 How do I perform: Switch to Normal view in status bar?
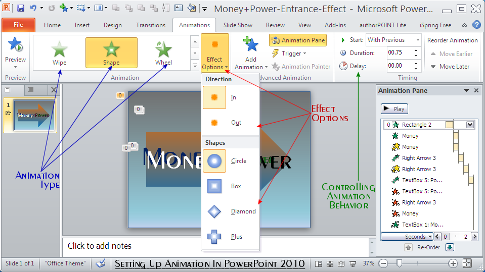coord(318,263)
